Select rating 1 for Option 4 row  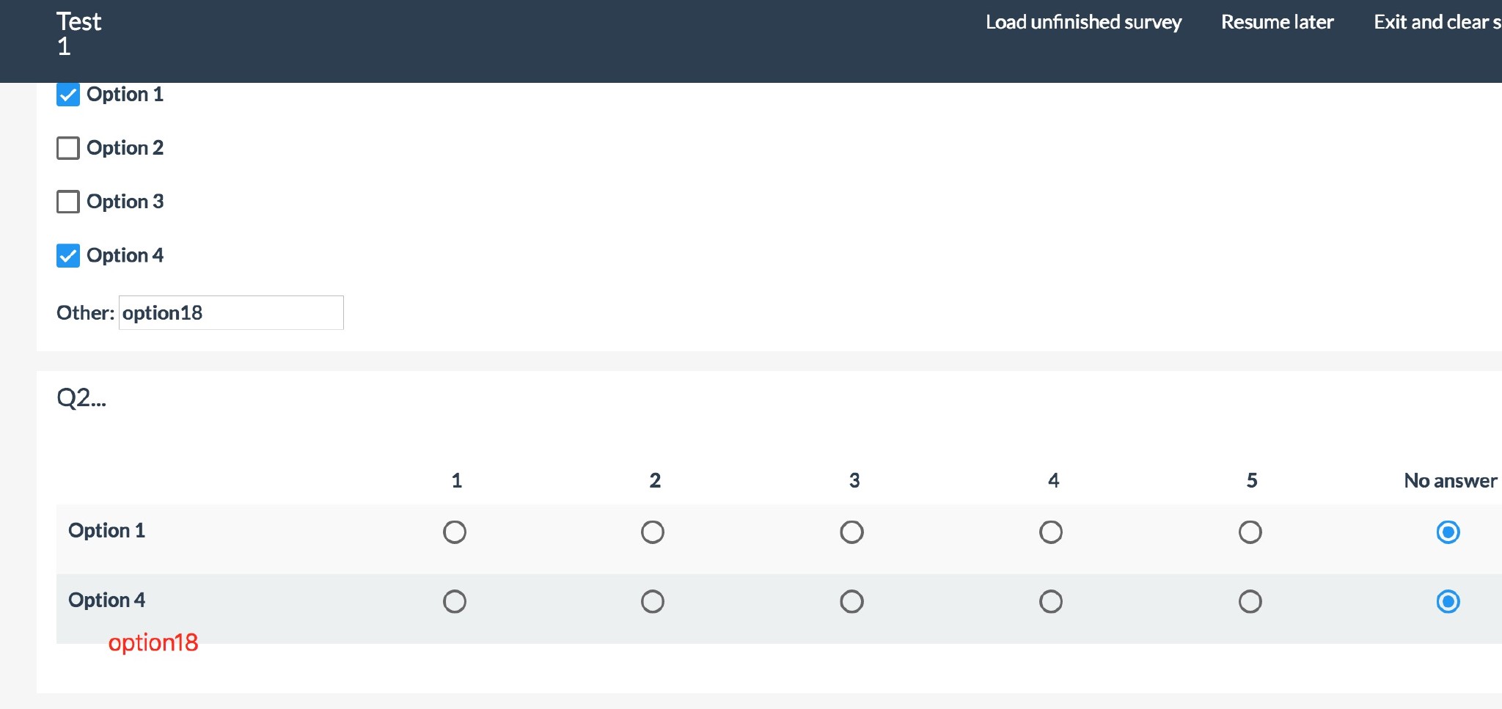coord(455,602)
